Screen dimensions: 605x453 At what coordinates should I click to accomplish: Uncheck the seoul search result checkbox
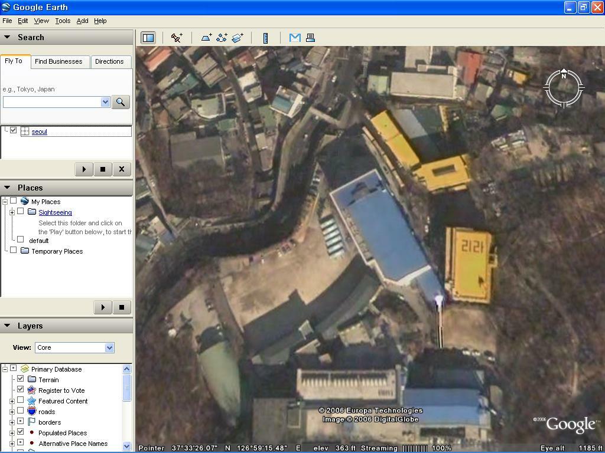(14, 131)
